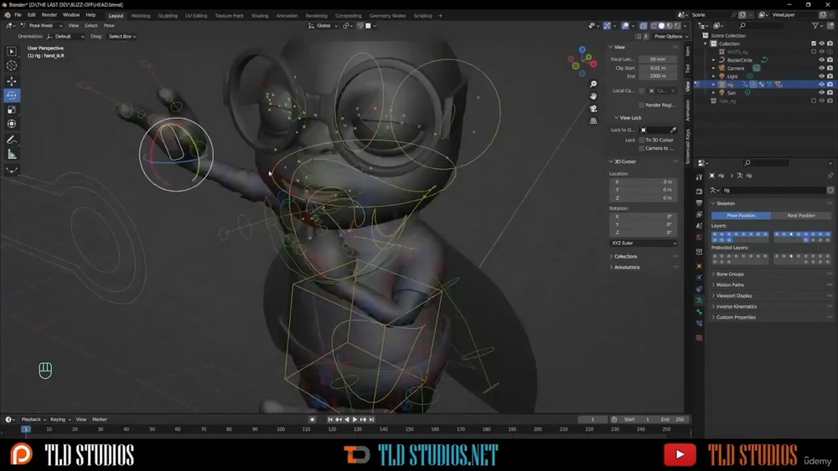Toggle camera view icon in viewport

[x=593, y=109]
